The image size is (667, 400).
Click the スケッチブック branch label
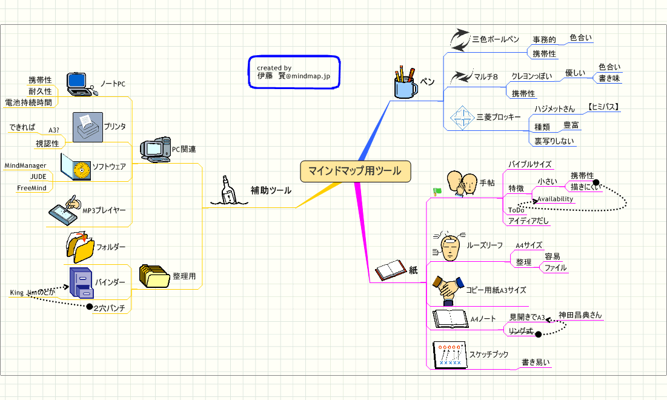point(489,355)
